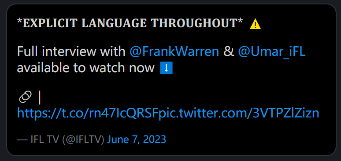Click the 'available to watch now' text

click(x=85, y=68)
